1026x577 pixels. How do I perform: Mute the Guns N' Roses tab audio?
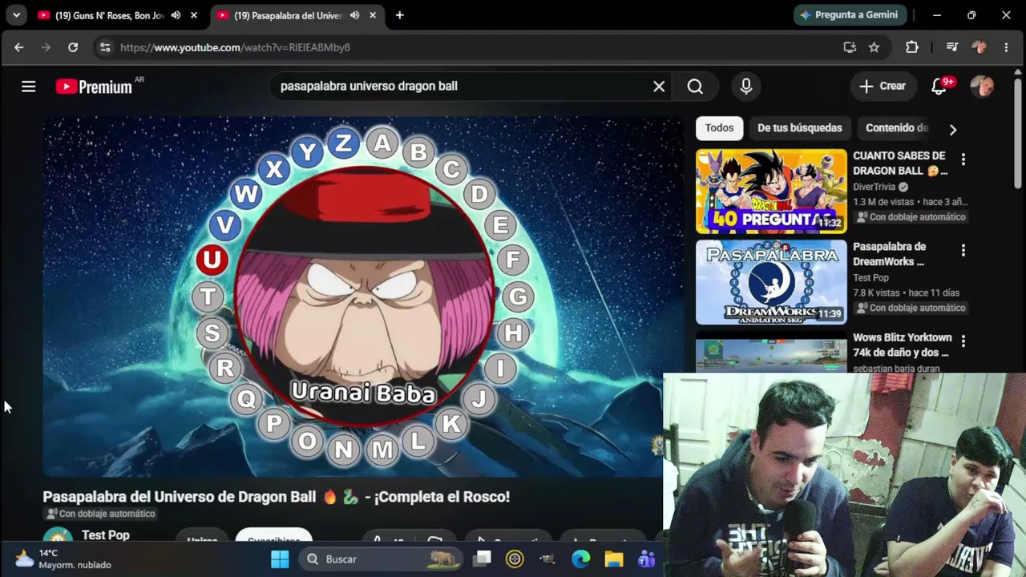[x=176, y=15]
